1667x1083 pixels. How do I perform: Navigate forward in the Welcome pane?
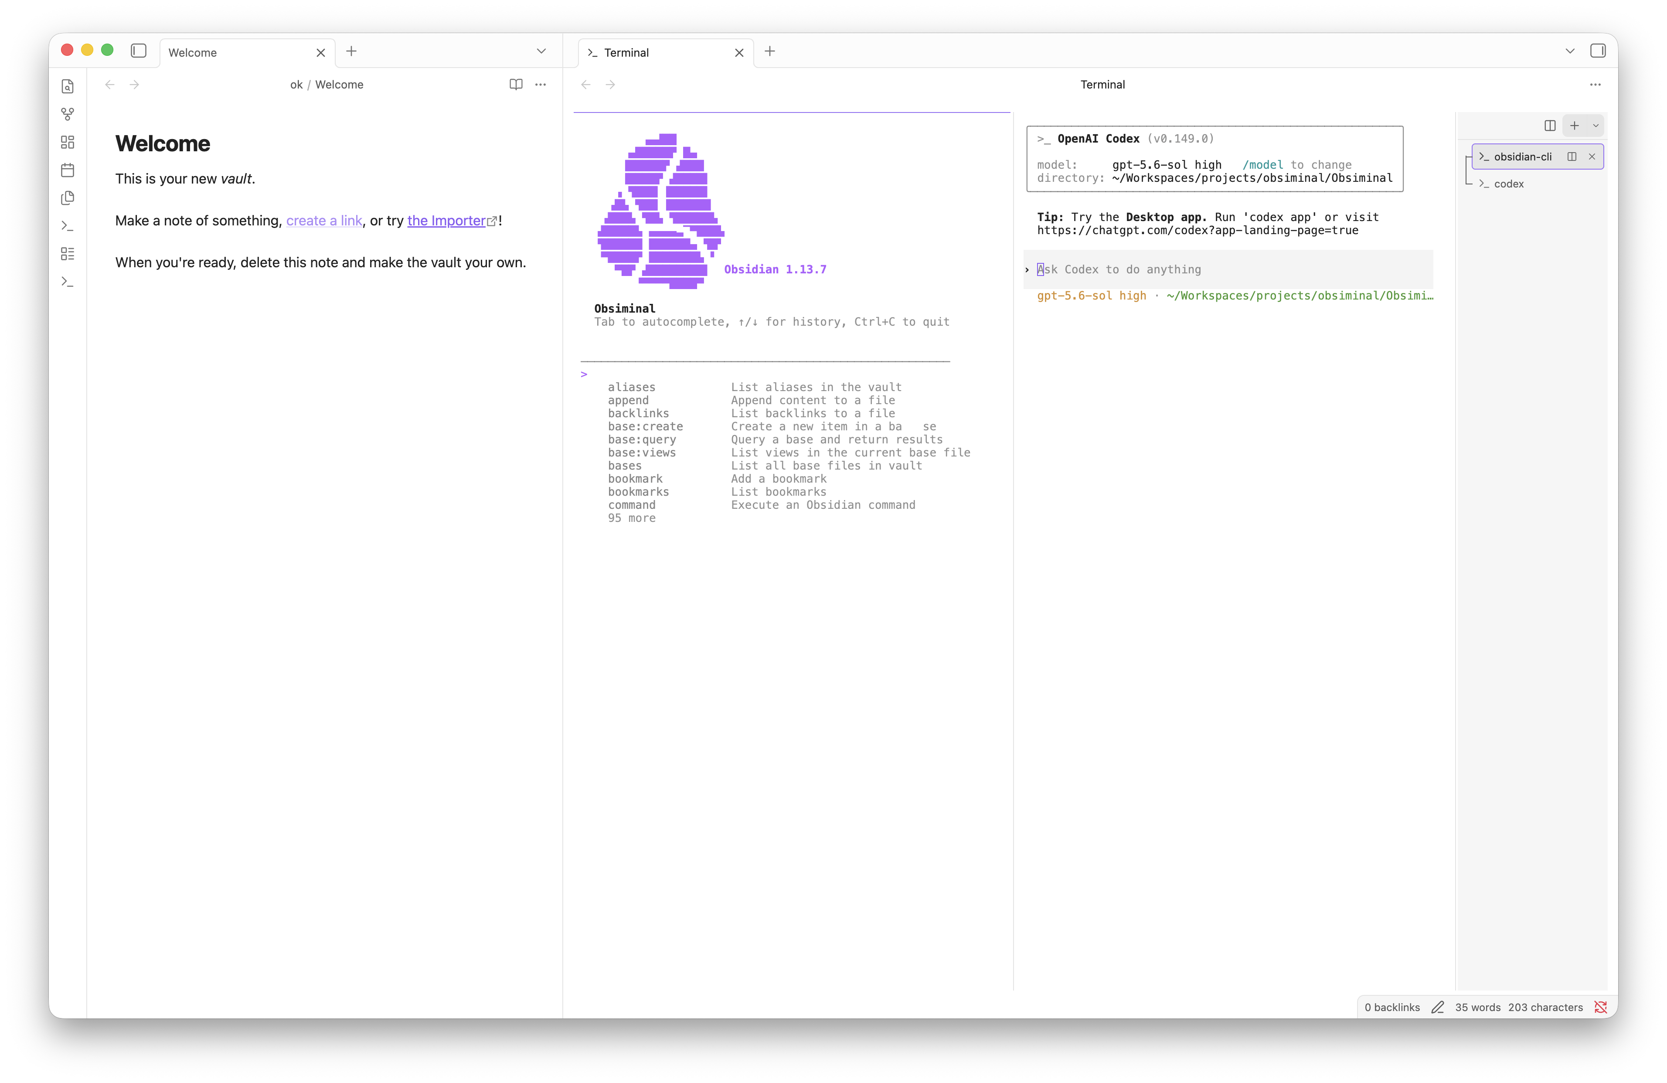tap(134, 85)
